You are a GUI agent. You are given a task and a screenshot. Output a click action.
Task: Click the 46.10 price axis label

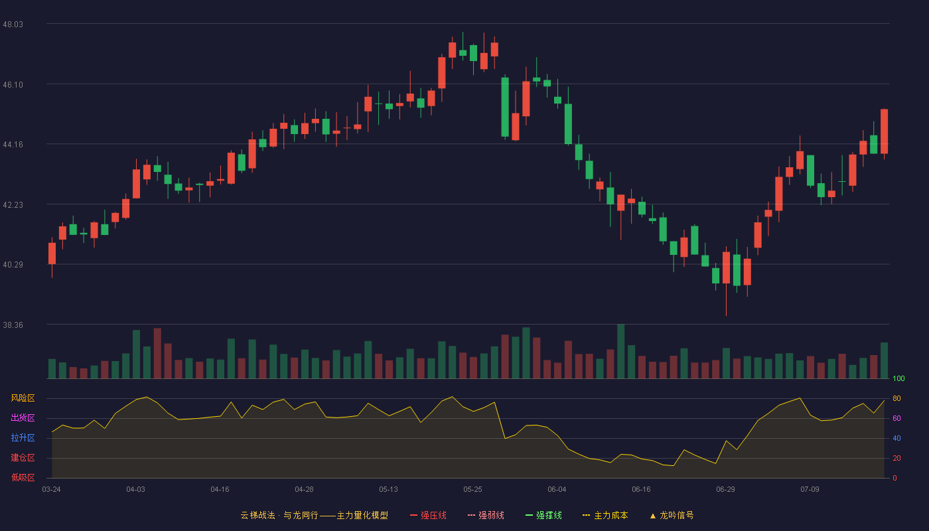[13, 84]
